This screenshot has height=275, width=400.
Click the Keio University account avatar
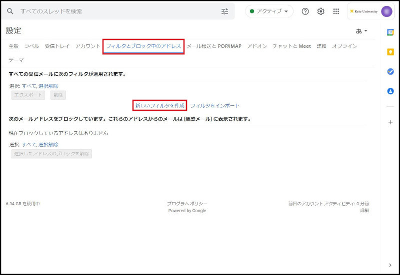(x=386, y=11)
